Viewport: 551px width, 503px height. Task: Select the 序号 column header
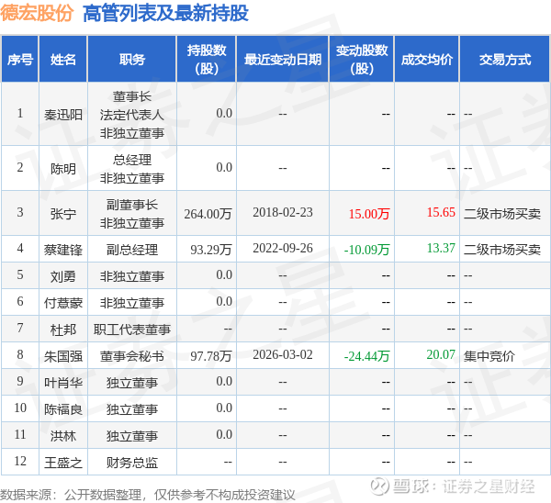click(20, 60)
